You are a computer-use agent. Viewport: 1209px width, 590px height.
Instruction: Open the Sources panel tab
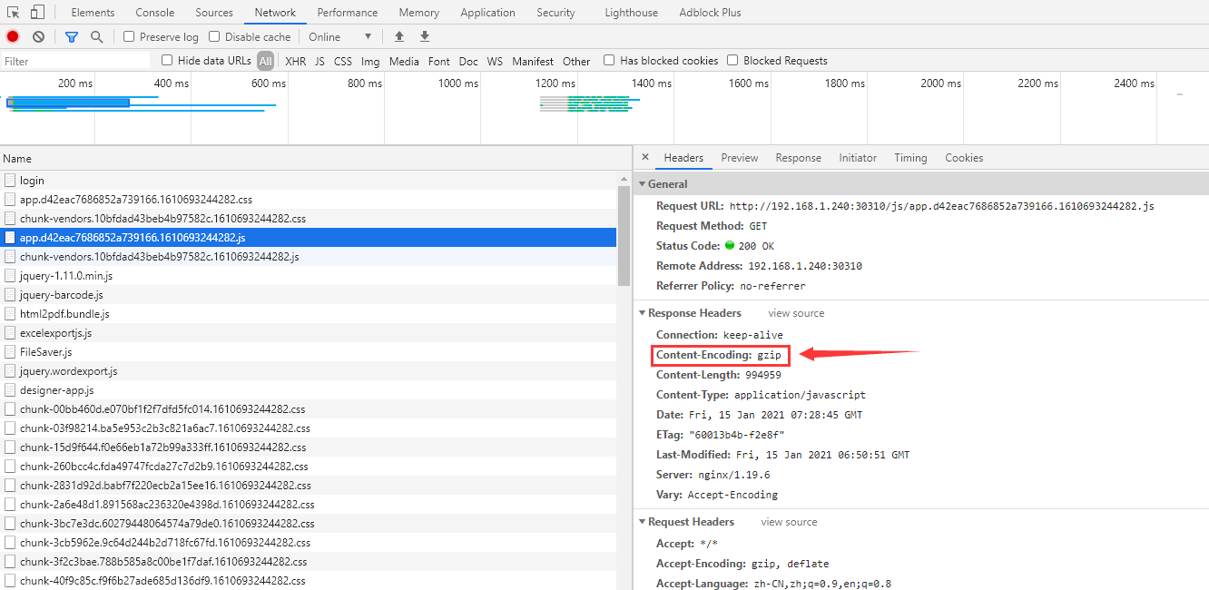click(214, 13)
